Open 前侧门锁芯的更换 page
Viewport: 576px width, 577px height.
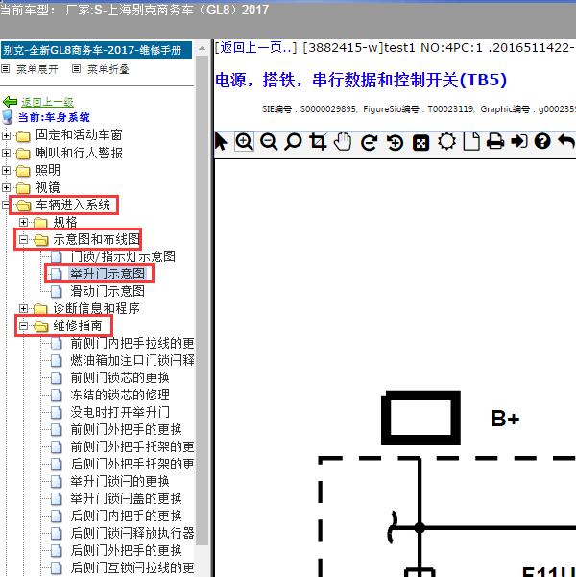120,377
